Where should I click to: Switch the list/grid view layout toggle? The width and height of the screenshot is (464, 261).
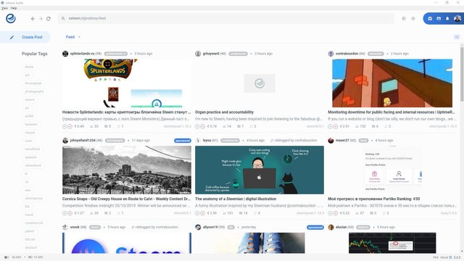pyautogui.click(x=457, y=37)
